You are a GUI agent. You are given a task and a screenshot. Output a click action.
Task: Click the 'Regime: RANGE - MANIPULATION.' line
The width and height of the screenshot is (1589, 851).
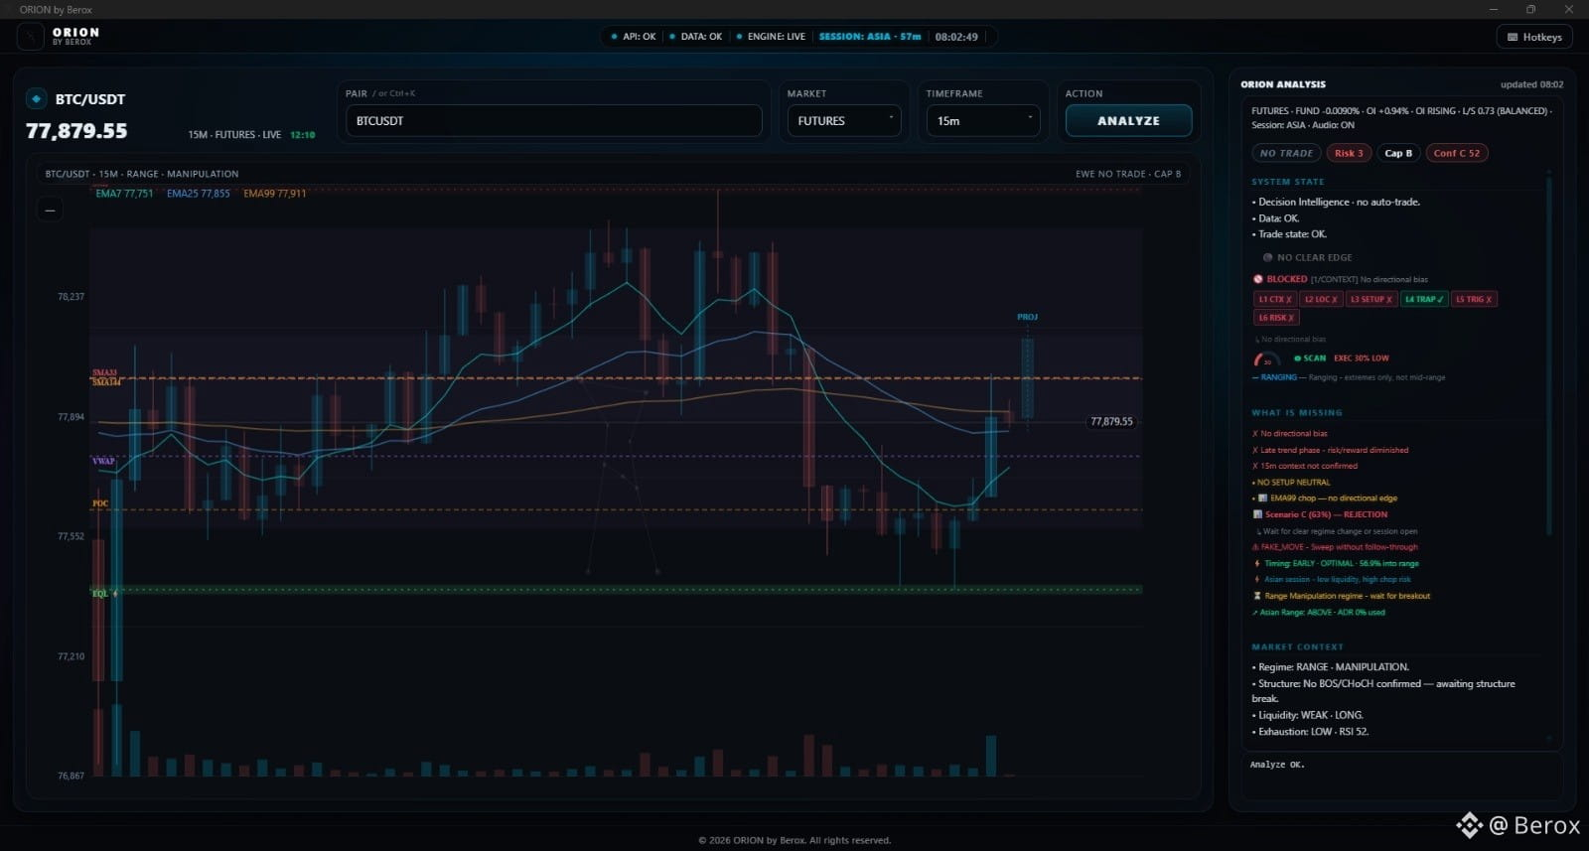(1331, 667)
